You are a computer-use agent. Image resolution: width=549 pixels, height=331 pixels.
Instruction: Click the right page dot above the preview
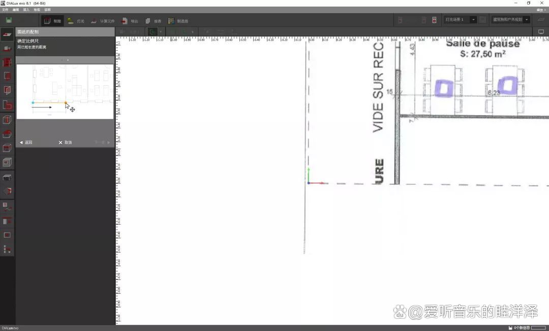pos(68,60)
